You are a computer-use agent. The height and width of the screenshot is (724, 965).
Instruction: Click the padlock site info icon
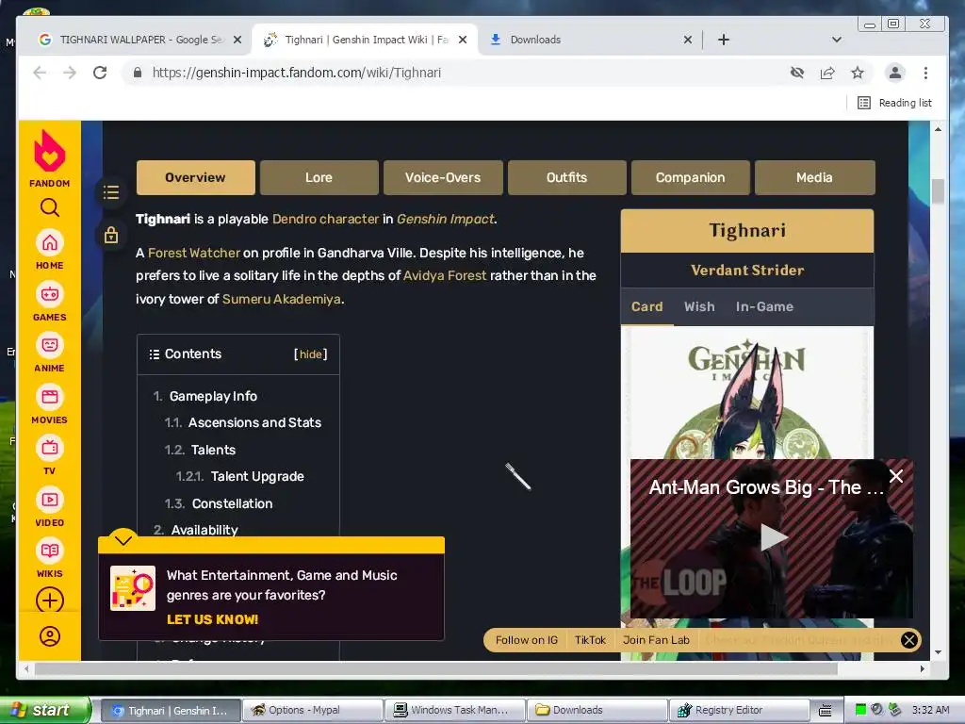(138, 73)
